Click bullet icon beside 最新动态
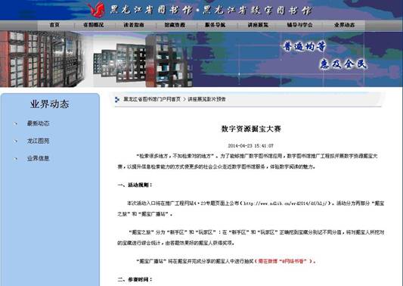 pos(16,124)
